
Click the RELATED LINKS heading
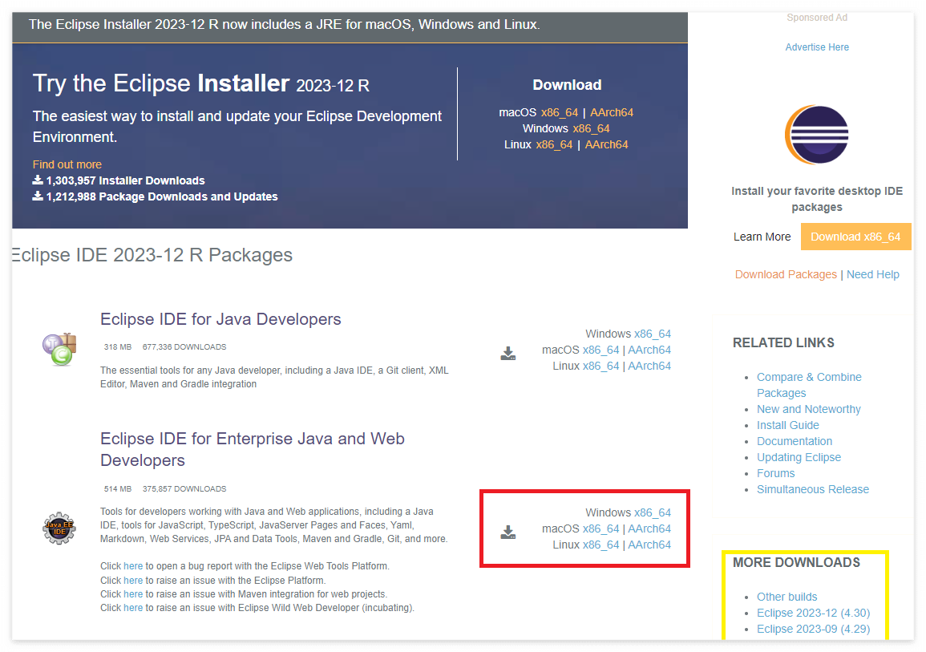coord(783,342)
